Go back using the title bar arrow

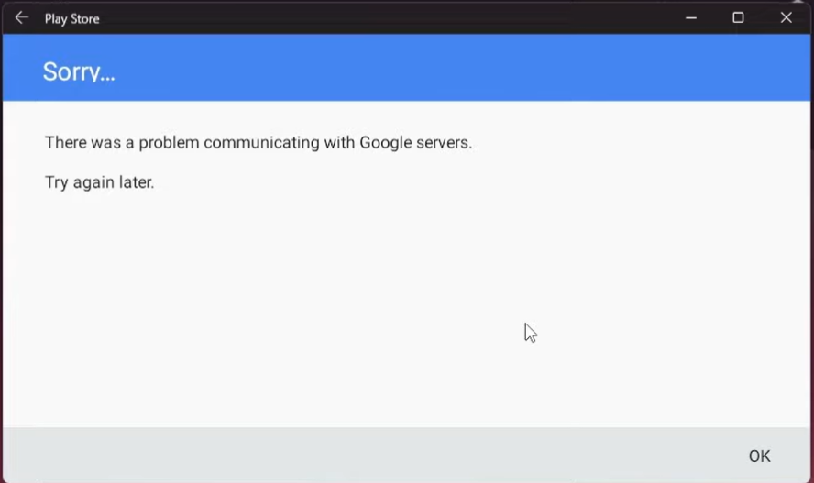click(x=21, y=18)
